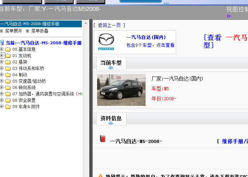Click the vertical splitter between panels
Screen dimensions: 248x177
91,98
